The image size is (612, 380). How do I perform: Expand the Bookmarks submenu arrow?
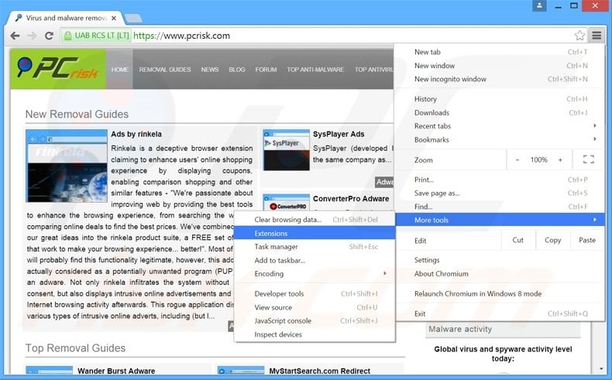[594, 139]
